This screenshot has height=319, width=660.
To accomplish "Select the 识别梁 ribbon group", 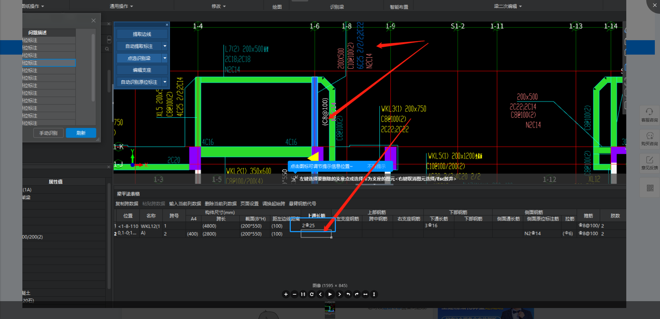I will coord(337,7).
